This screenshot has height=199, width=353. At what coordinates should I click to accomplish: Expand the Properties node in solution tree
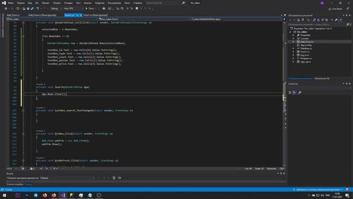(293, 35)
